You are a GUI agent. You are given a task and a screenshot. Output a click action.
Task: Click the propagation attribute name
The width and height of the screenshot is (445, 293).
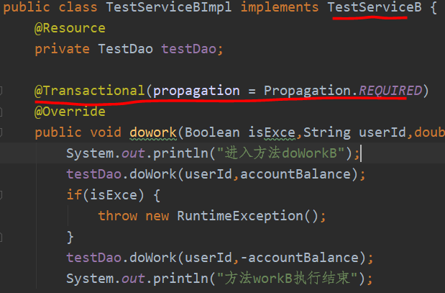coord(196,91)
